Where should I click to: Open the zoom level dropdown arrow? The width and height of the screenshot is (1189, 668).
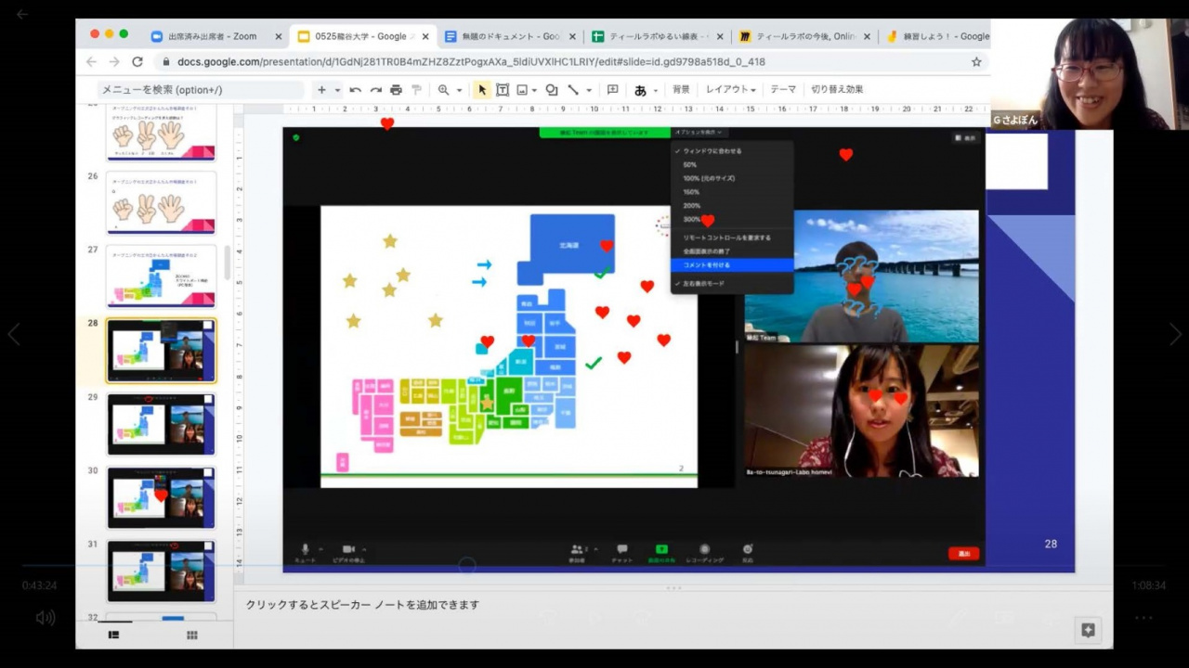[459, 91]
